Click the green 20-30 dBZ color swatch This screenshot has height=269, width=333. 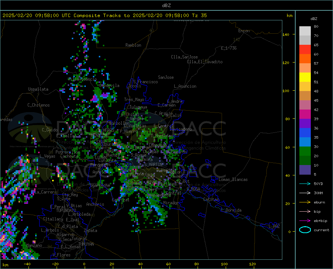tap(305, 151)
